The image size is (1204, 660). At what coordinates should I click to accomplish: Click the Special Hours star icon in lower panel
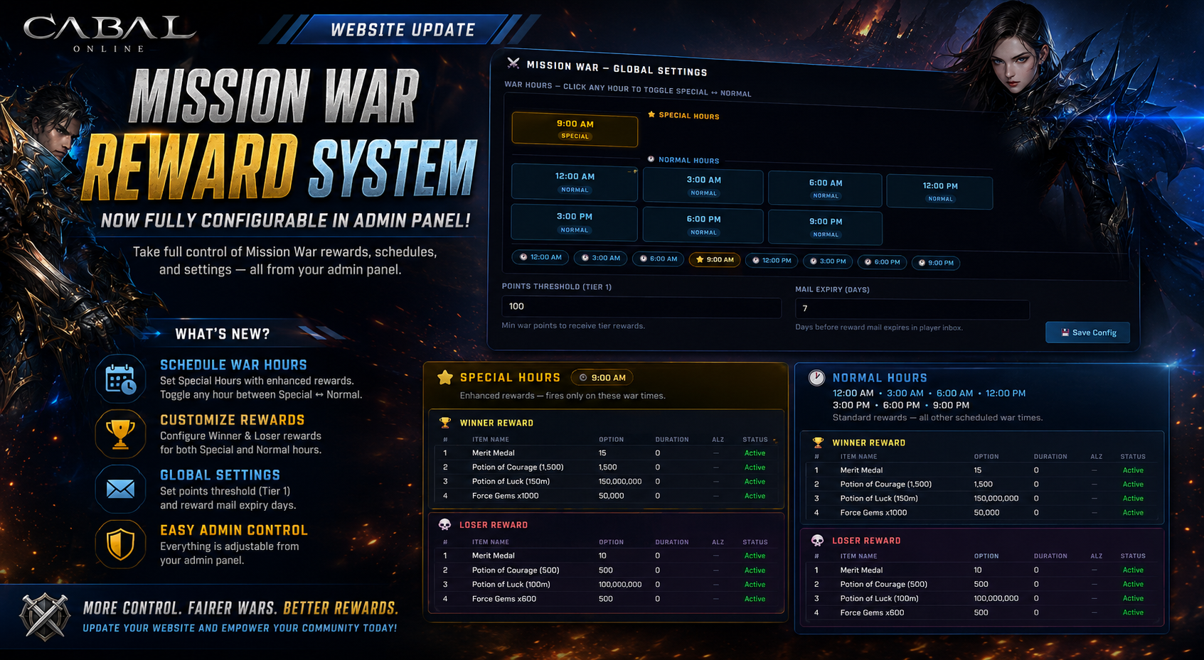point(445,377)
